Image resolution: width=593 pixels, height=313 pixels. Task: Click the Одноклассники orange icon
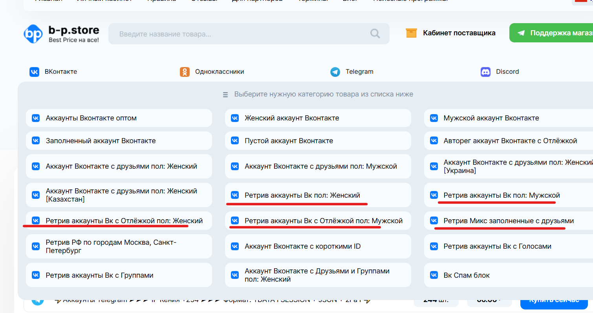point(185,72)
